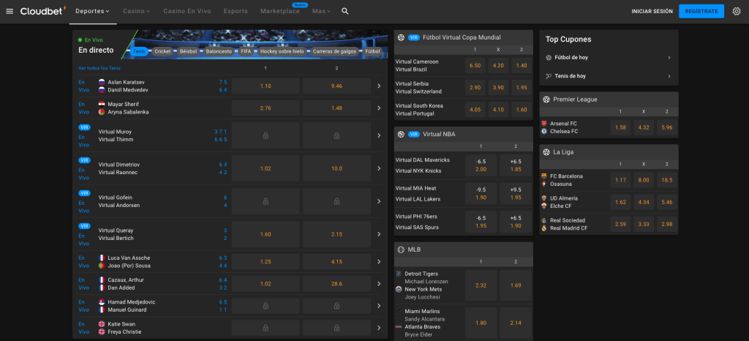Expand the Casino dropdown menu
The image size is (749, 341).
(x=137, y=11)
